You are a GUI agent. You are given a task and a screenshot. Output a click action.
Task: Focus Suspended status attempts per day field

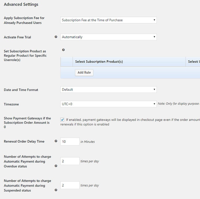(70, 185)
